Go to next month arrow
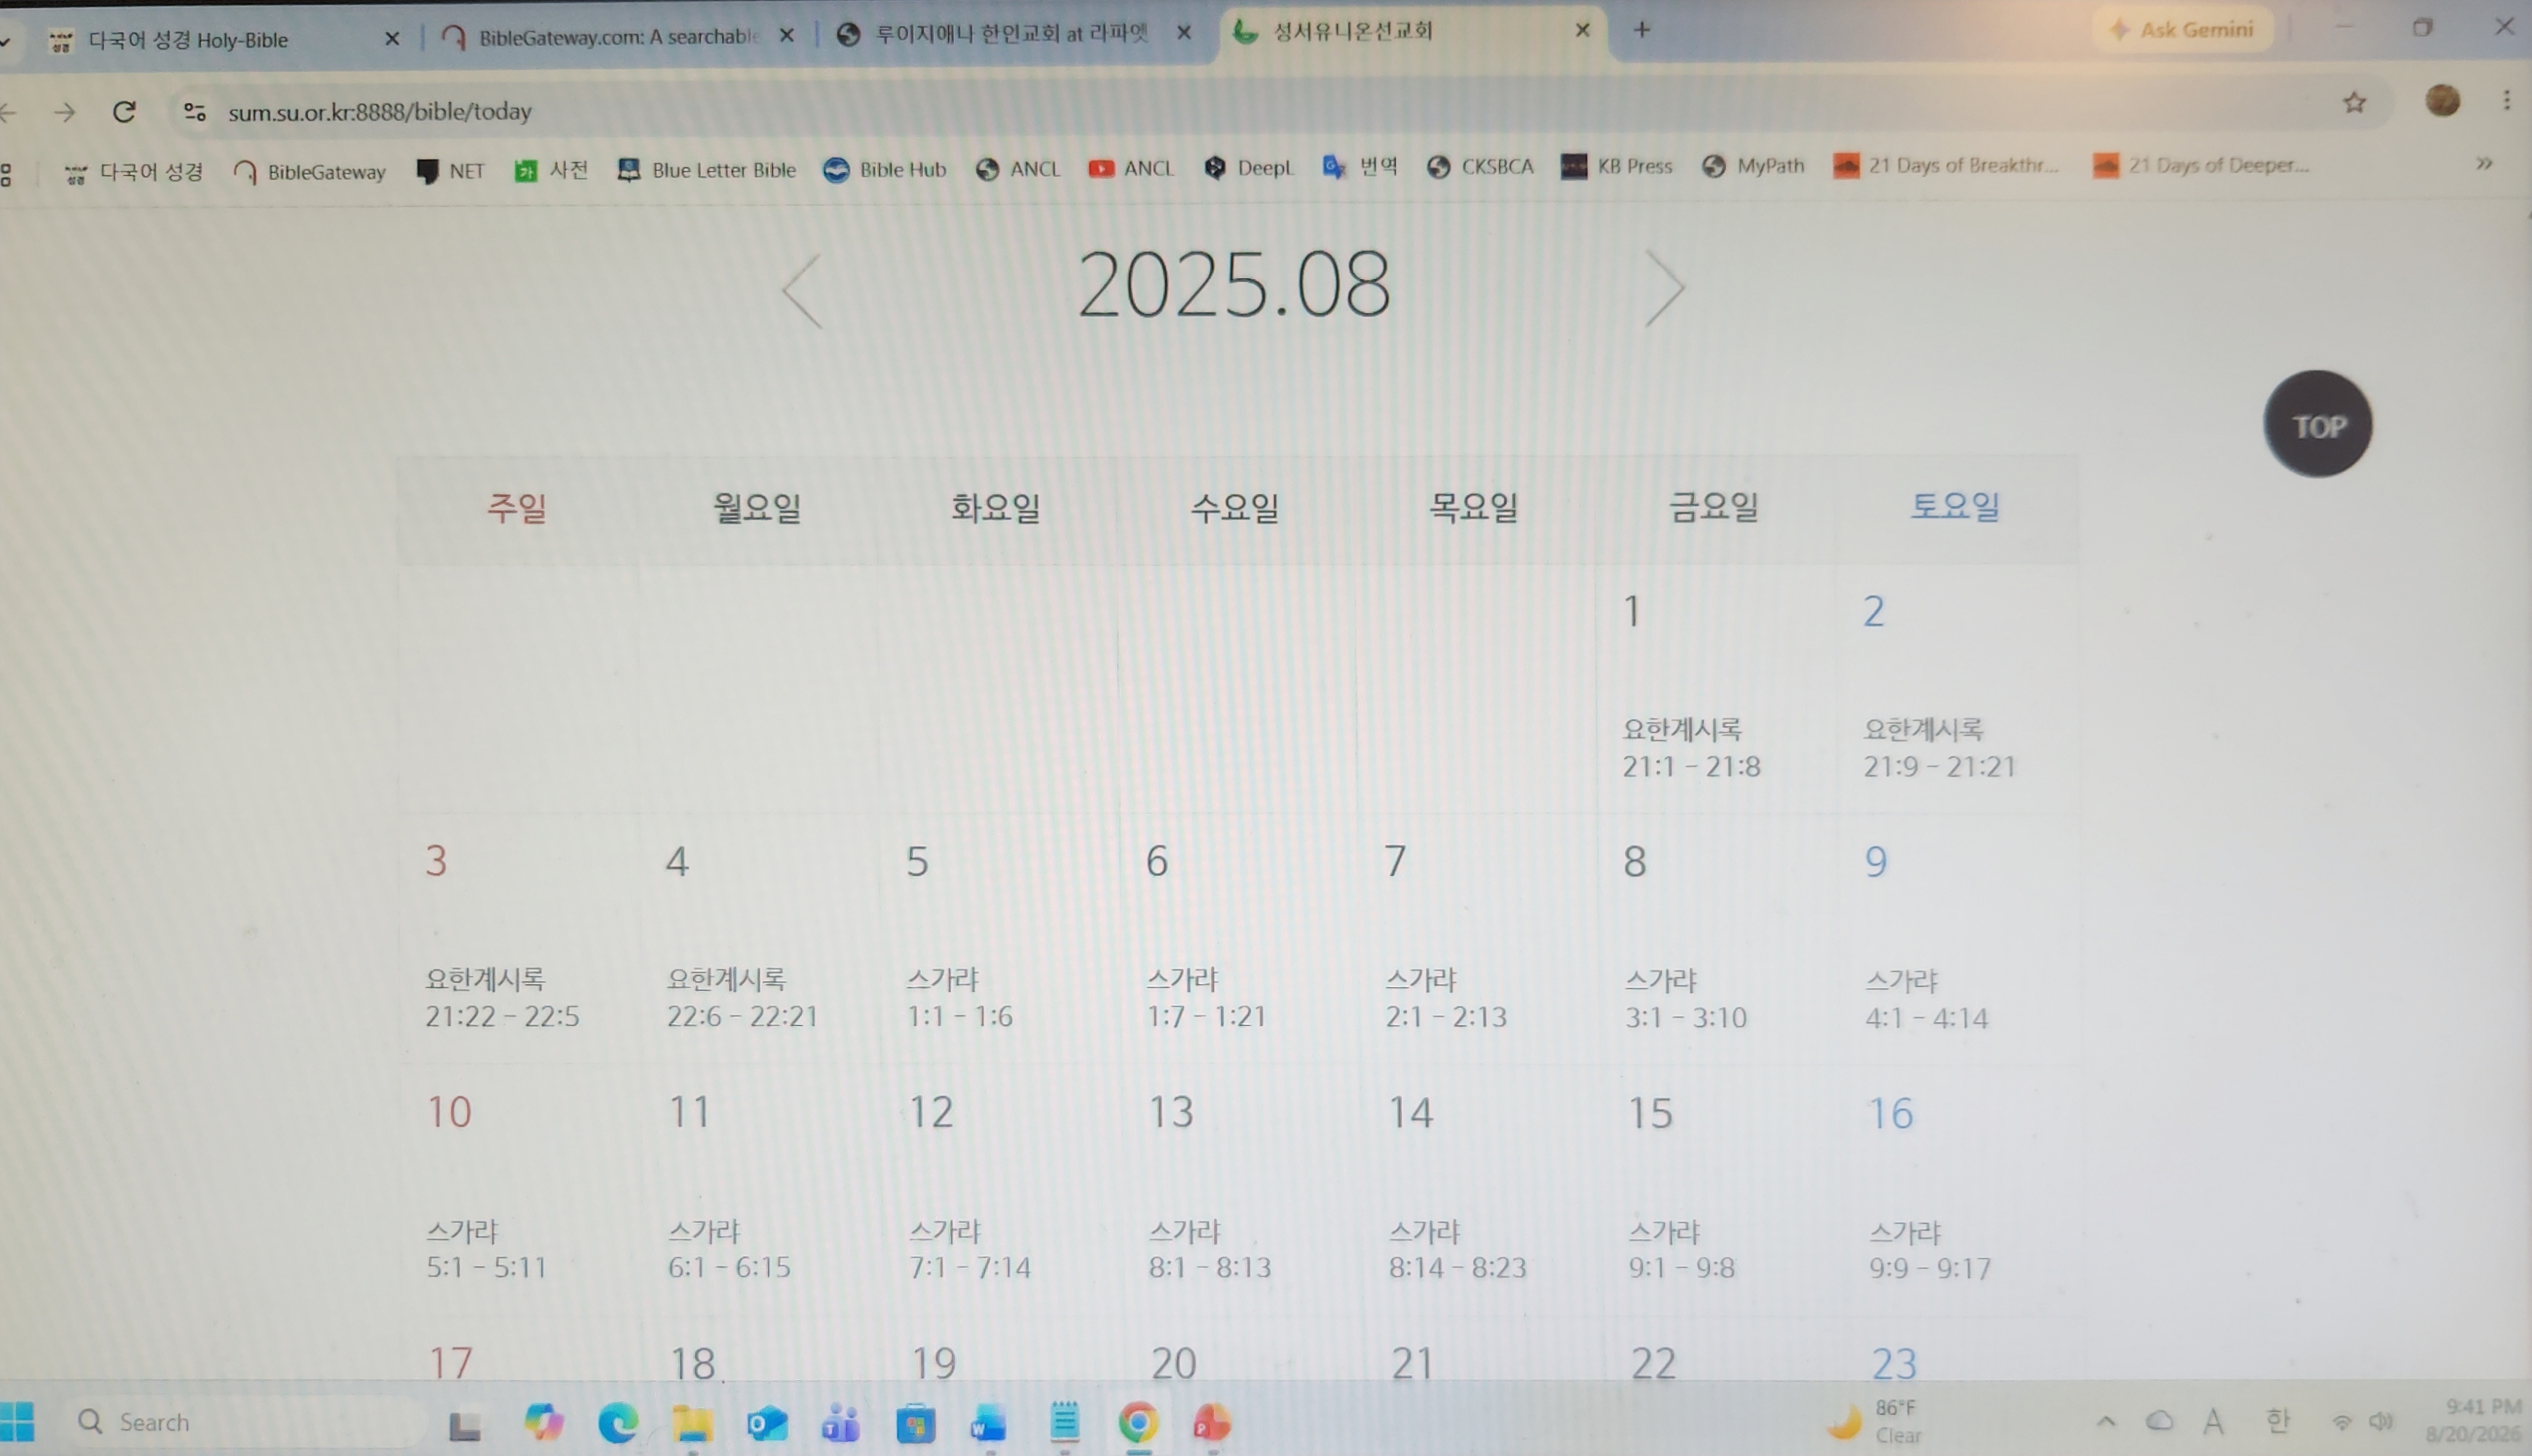2532x1456 pixels. tap(1665, 288)
